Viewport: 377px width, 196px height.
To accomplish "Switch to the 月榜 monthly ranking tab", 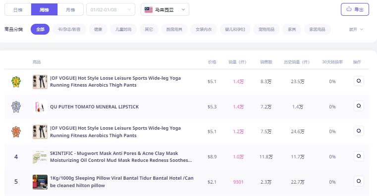I will pos(70,9).
